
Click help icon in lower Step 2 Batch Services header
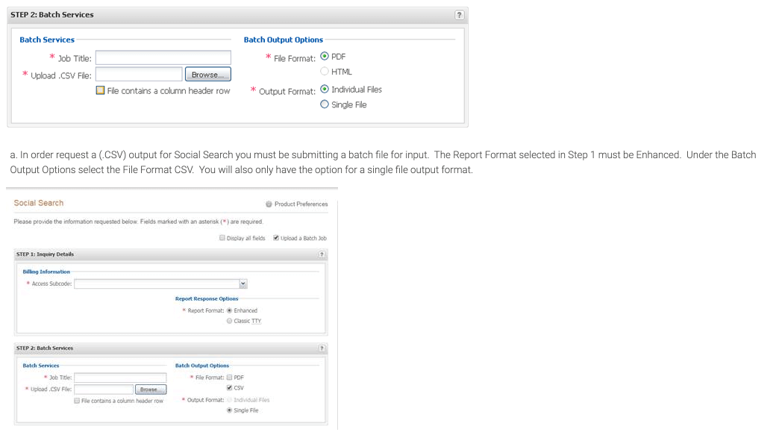point(322,348)
